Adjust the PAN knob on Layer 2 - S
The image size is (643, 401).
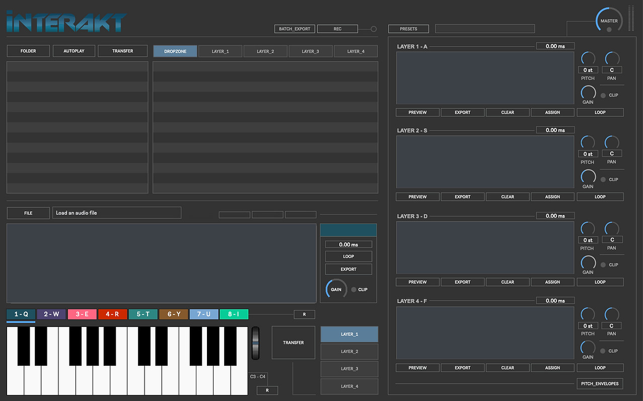click(612, 142)
